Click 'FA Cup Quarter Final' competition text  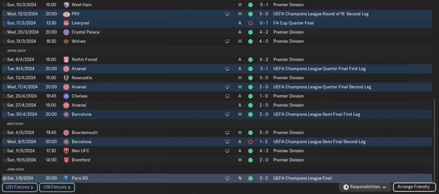[294, 23]
